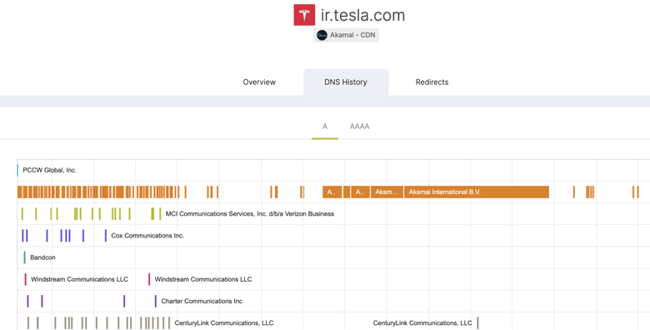Open the Redirects tab
Viewport: 650px width, 330px height.
coord(432,82)
